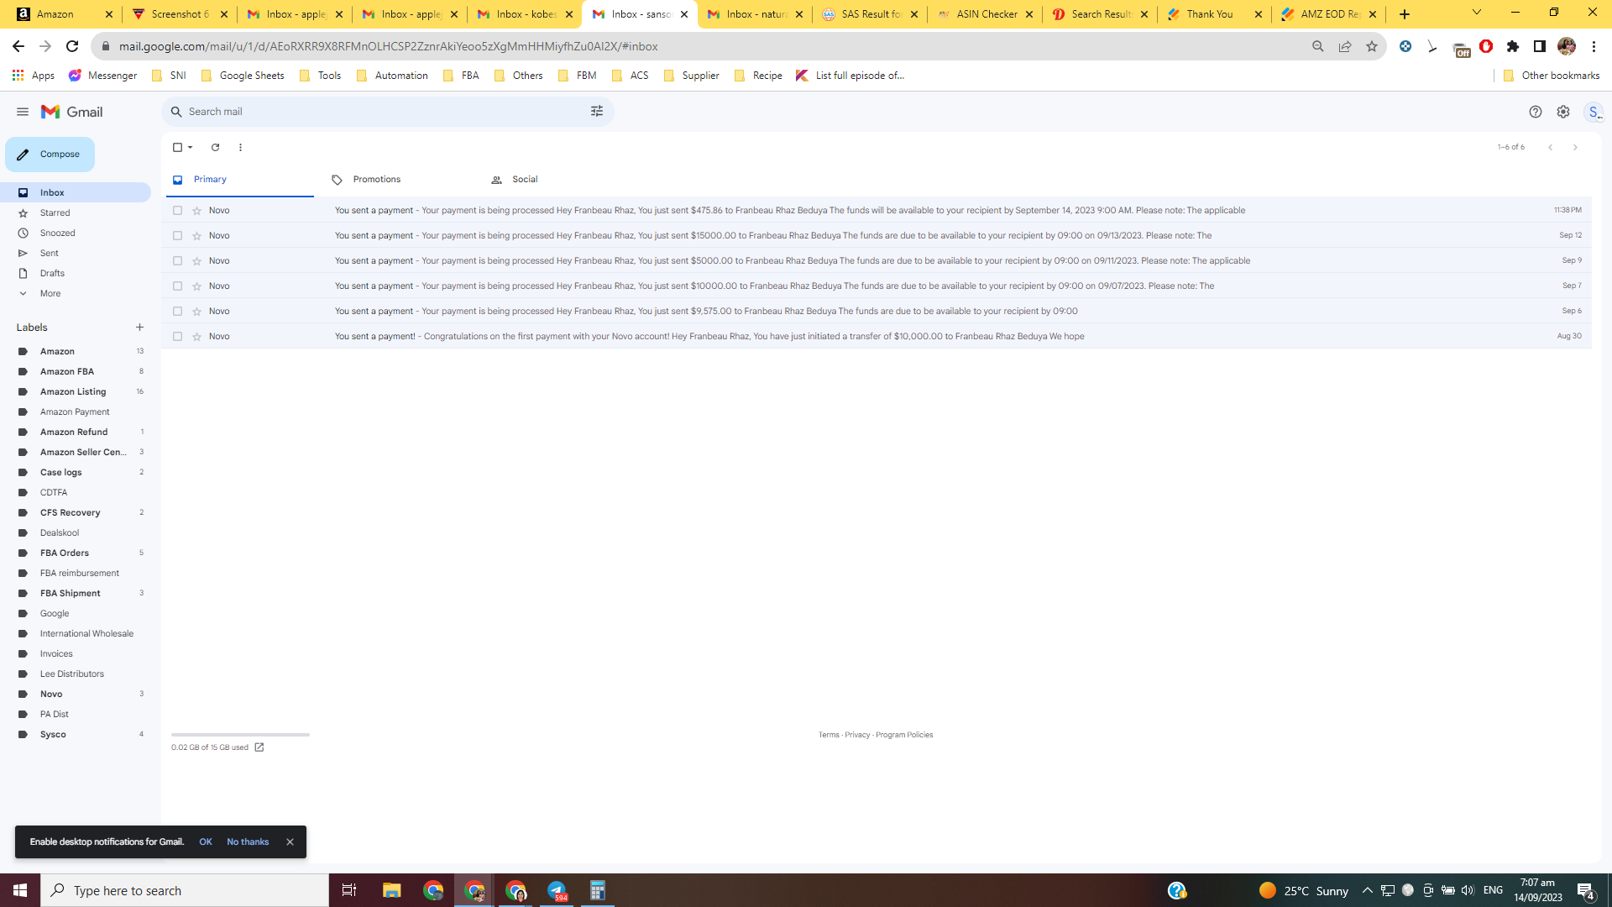Screen dimensions: 1612x907
Task: Switch to the ASIN Checker browser tab
Action: [986, 14]
